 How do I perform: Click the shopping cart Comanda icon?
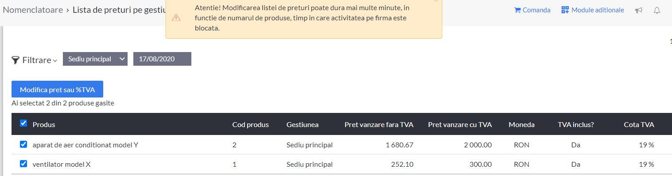(517, 10)
